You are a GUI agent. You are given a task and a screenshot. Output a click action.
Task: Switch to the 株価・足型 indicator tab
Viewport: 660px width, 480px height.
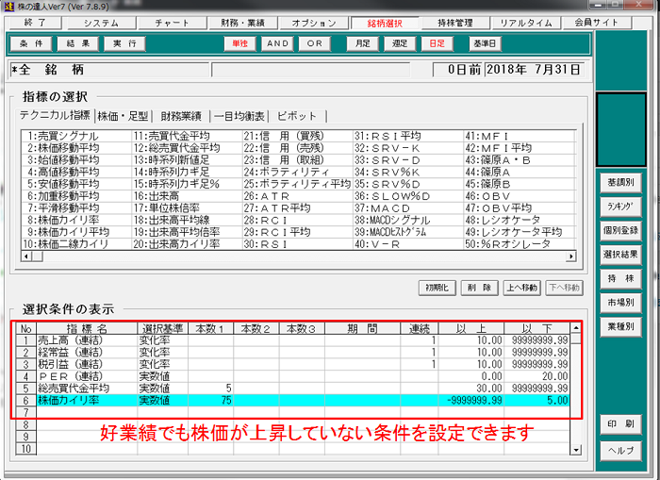coord(124,115)
